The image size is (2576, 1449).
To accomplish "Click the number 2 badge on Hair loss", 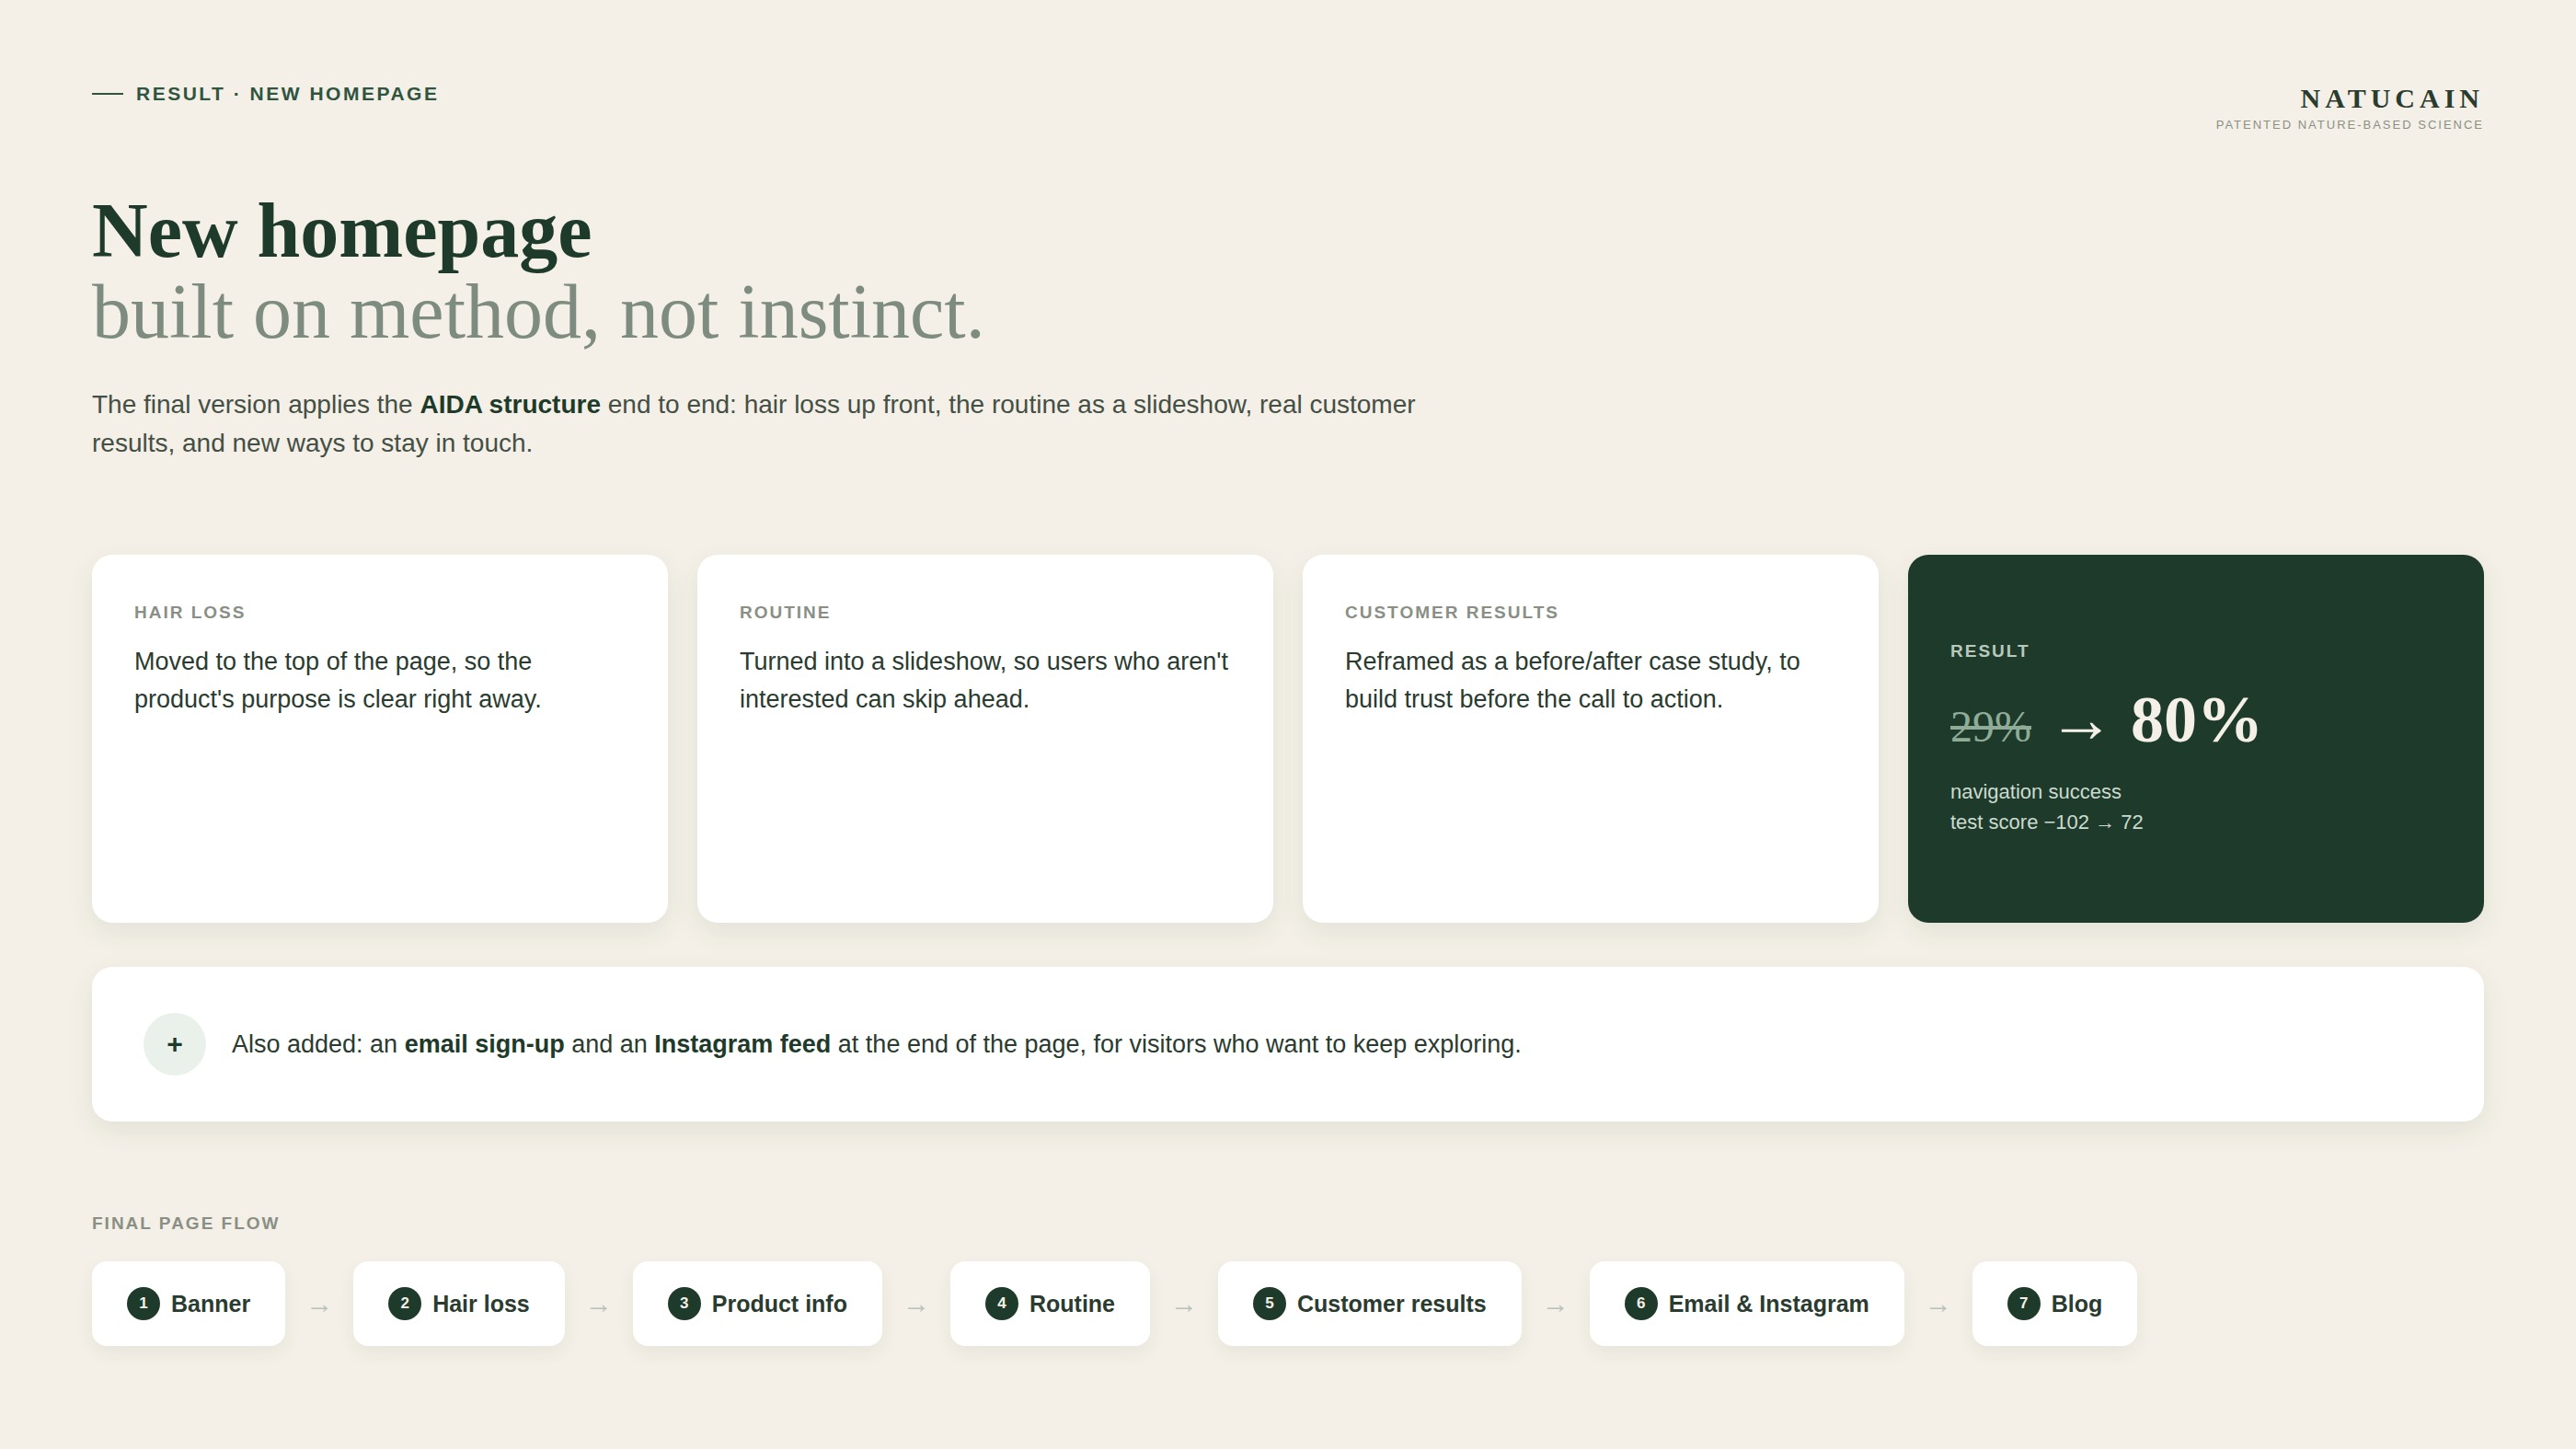I will point(404,1303).
